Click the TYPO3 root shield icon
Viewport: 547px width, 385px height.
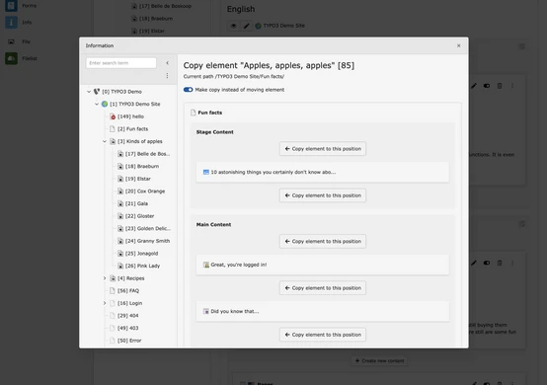(x=97, y=92)
